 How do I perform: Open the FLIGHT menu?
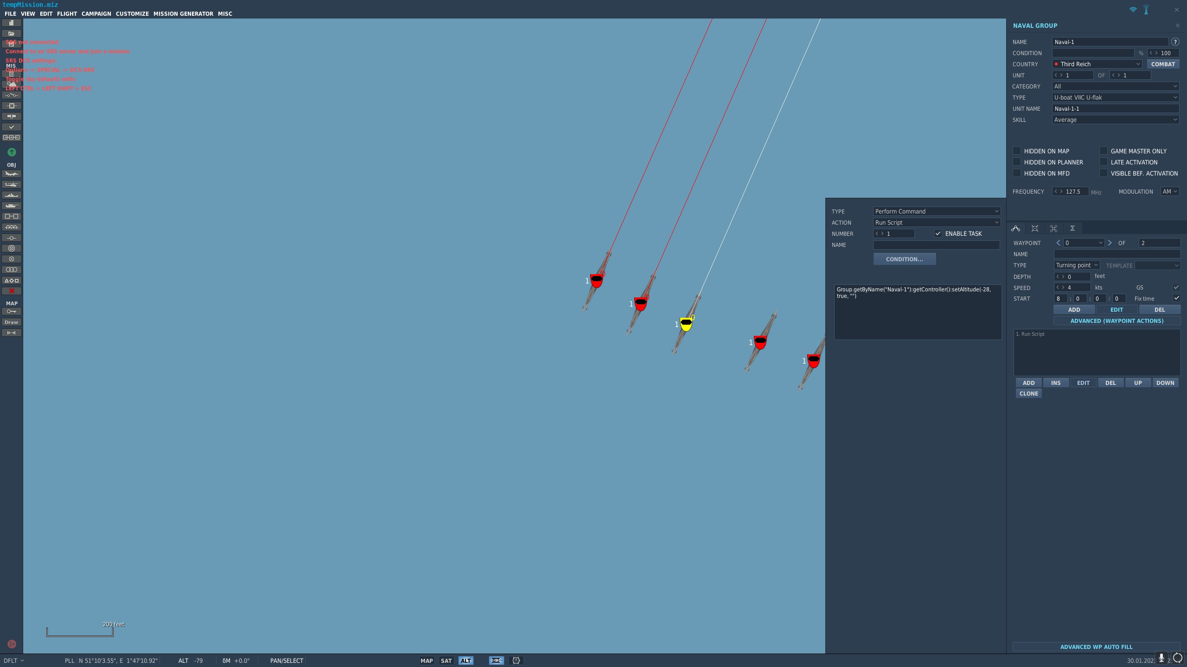point(67,14)
